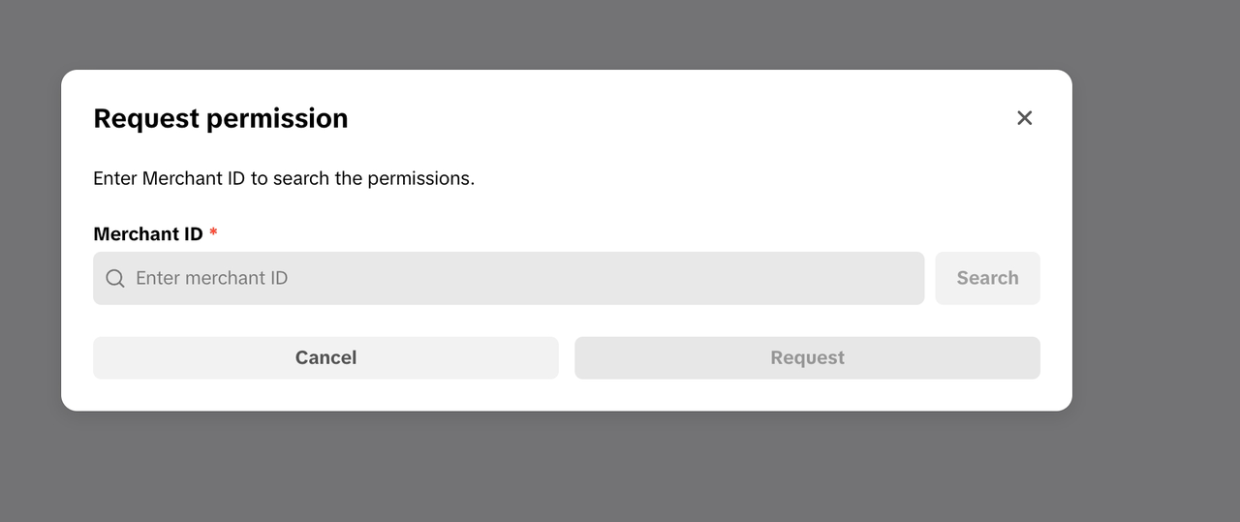Submit with the Request button
1240x522 pixels.
pos(807,358)
